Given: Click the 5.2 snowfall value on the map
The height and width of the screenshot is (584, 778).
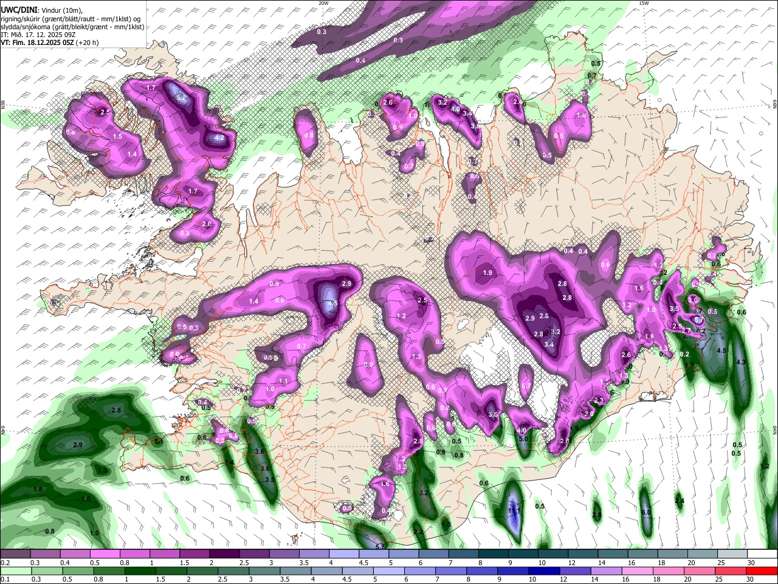Looking at the screenshot, I should [x=181, y=96].
